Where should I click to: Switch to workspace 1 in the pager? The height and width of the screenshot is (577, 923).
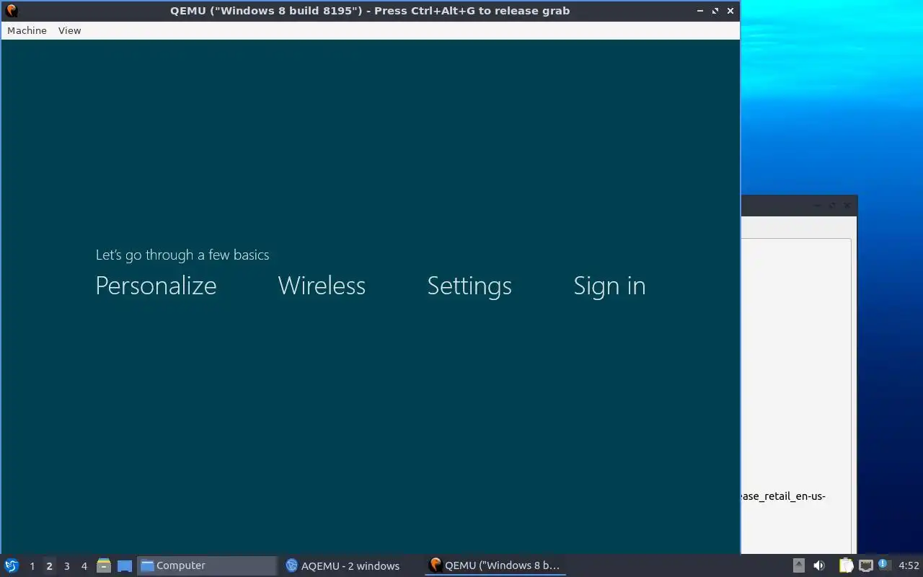pyautogui.click(x=32, y=566)
